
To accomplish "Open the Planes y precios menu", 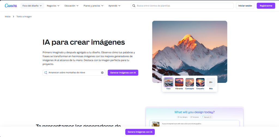I will pos(93,6).
